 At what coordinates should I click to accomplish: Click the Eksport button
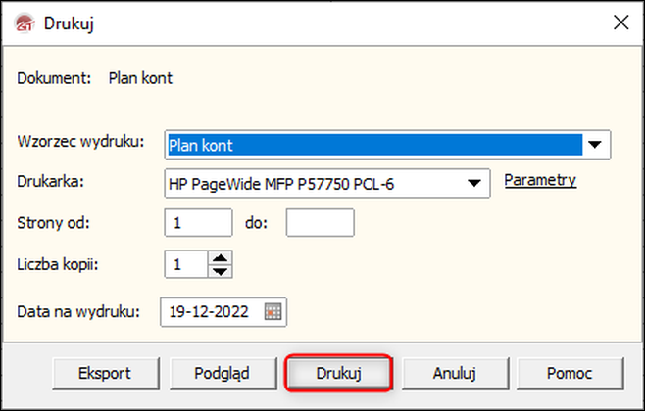pos(105,373)
